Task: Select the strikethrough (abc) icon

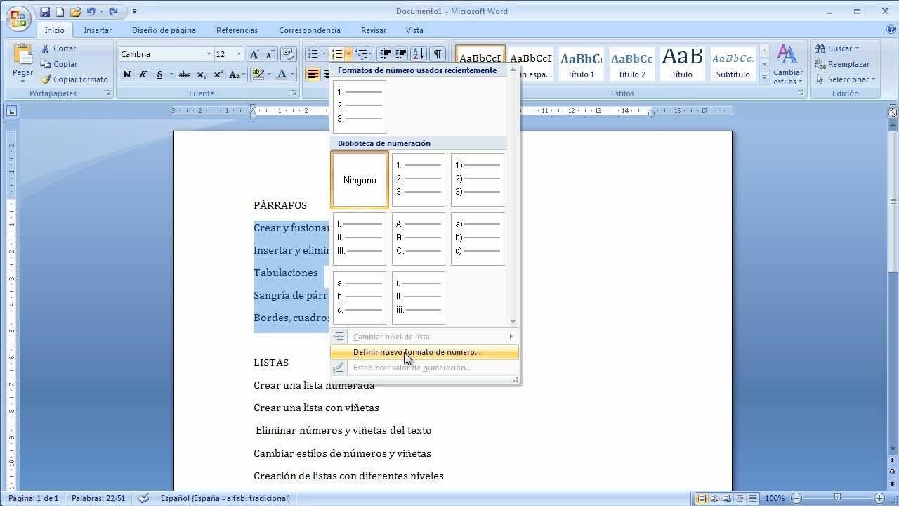Action: coord(185,74)
